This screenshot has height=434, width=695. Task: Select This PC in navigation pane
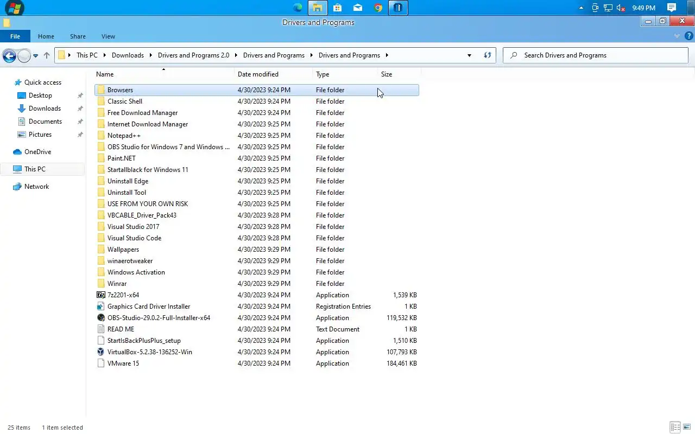coord(35,169)
